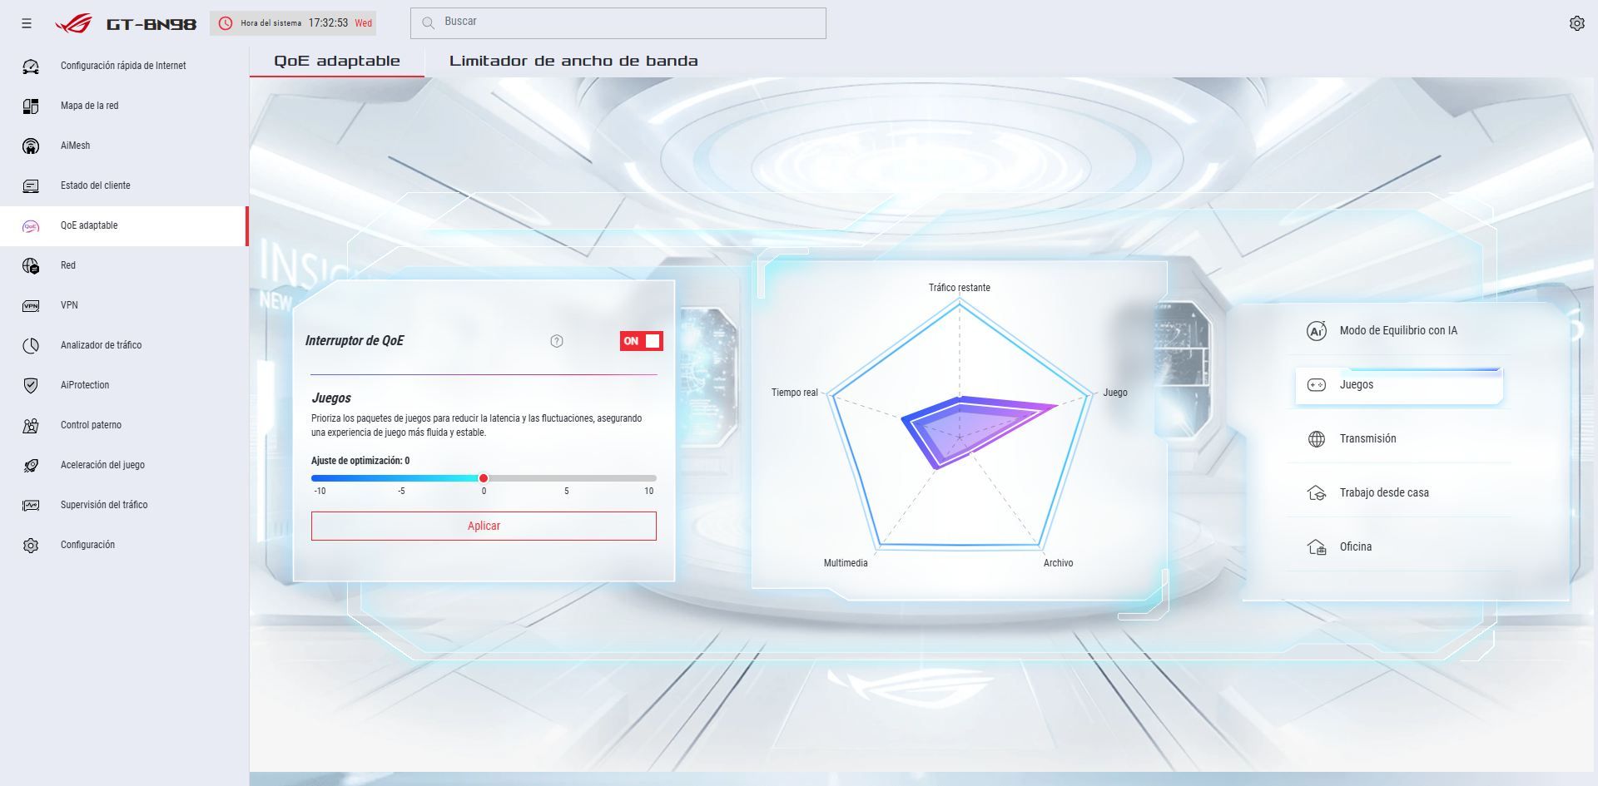Open the hamburger menu icon
Screen dimensions: 1598x786
[x=27, y=23]
